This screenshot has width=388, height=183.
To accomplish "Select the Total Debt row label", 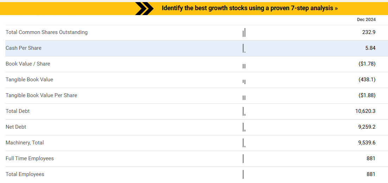I will (x=18, y=111).
